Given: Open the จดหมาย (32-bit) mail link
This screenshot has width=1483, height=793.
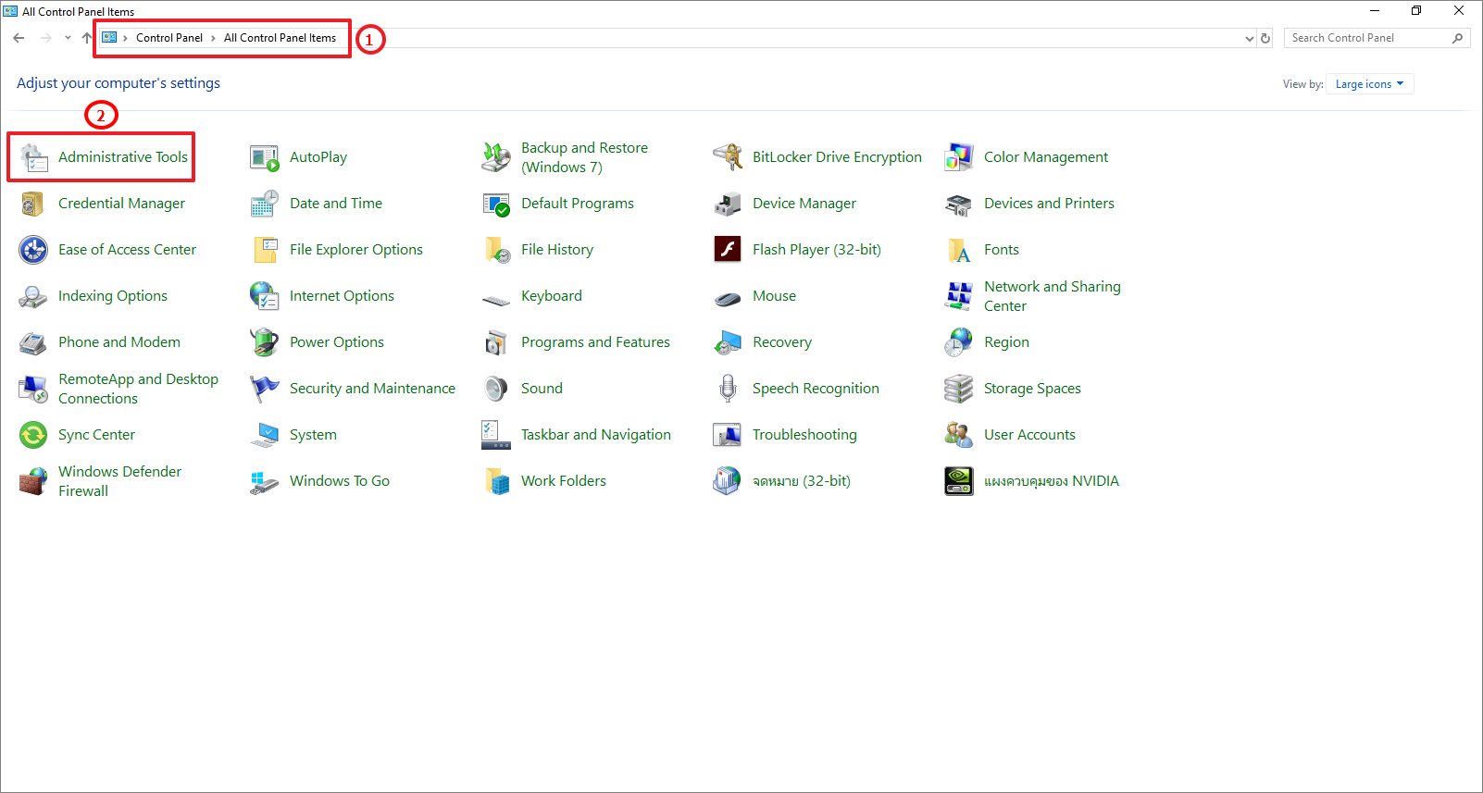Looking at the screenshot, I should 802,481.
